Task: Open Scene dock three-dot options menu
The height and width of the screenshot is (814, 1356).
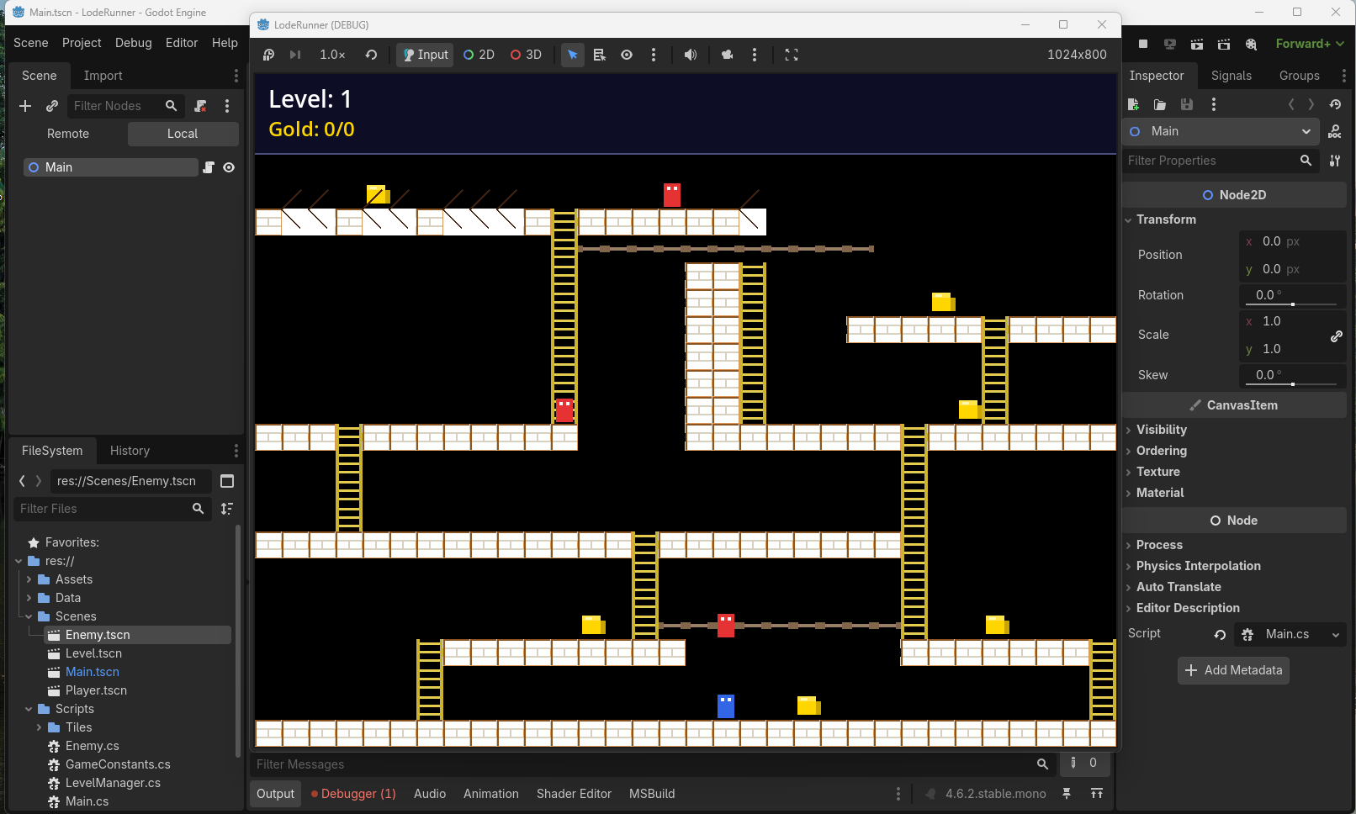Action: 227,106
